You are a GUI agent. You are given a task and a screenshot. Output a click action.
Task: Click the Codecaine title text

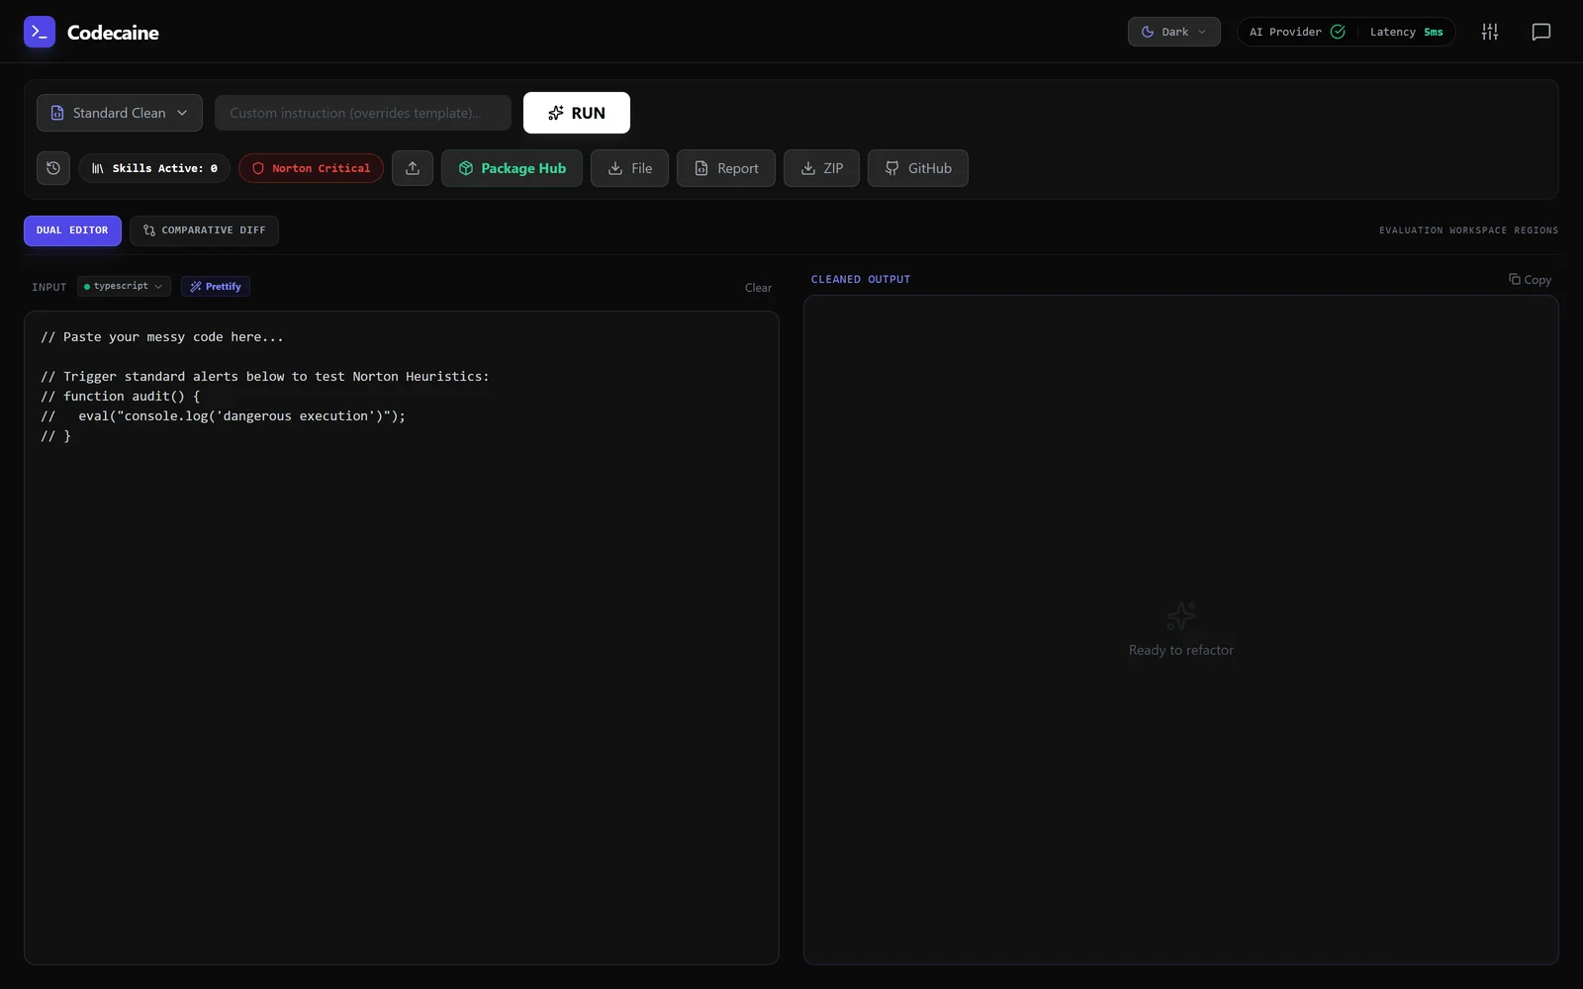(113, 33)
